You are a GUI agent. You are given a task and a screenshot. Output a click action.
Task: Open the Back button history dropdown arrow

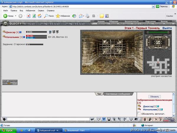click(x=16, y=16)
